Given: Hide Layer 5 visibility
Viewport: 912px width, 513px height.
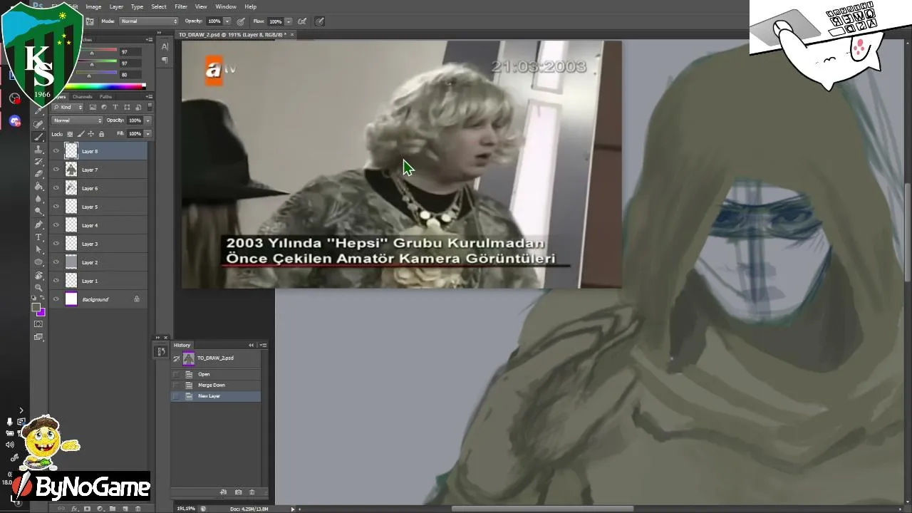Looking at the screenshot, I should 56,207.
